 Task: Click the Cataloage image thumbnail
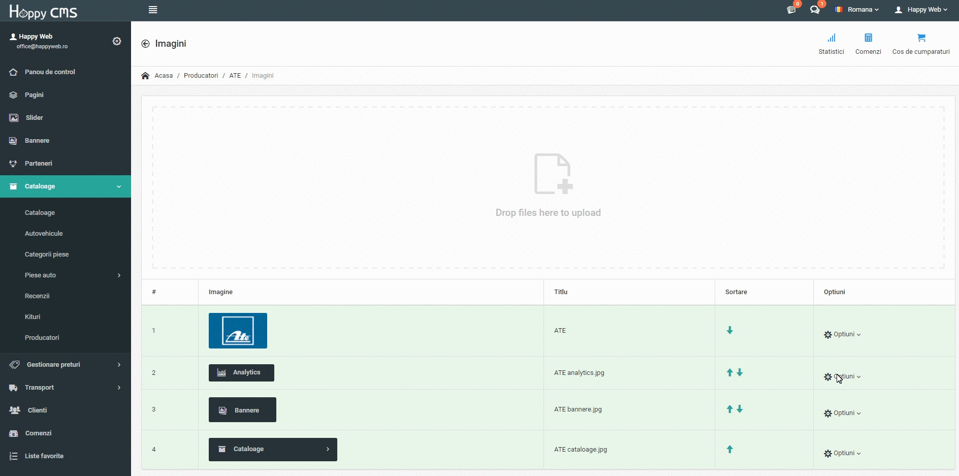tap(273, 450)
